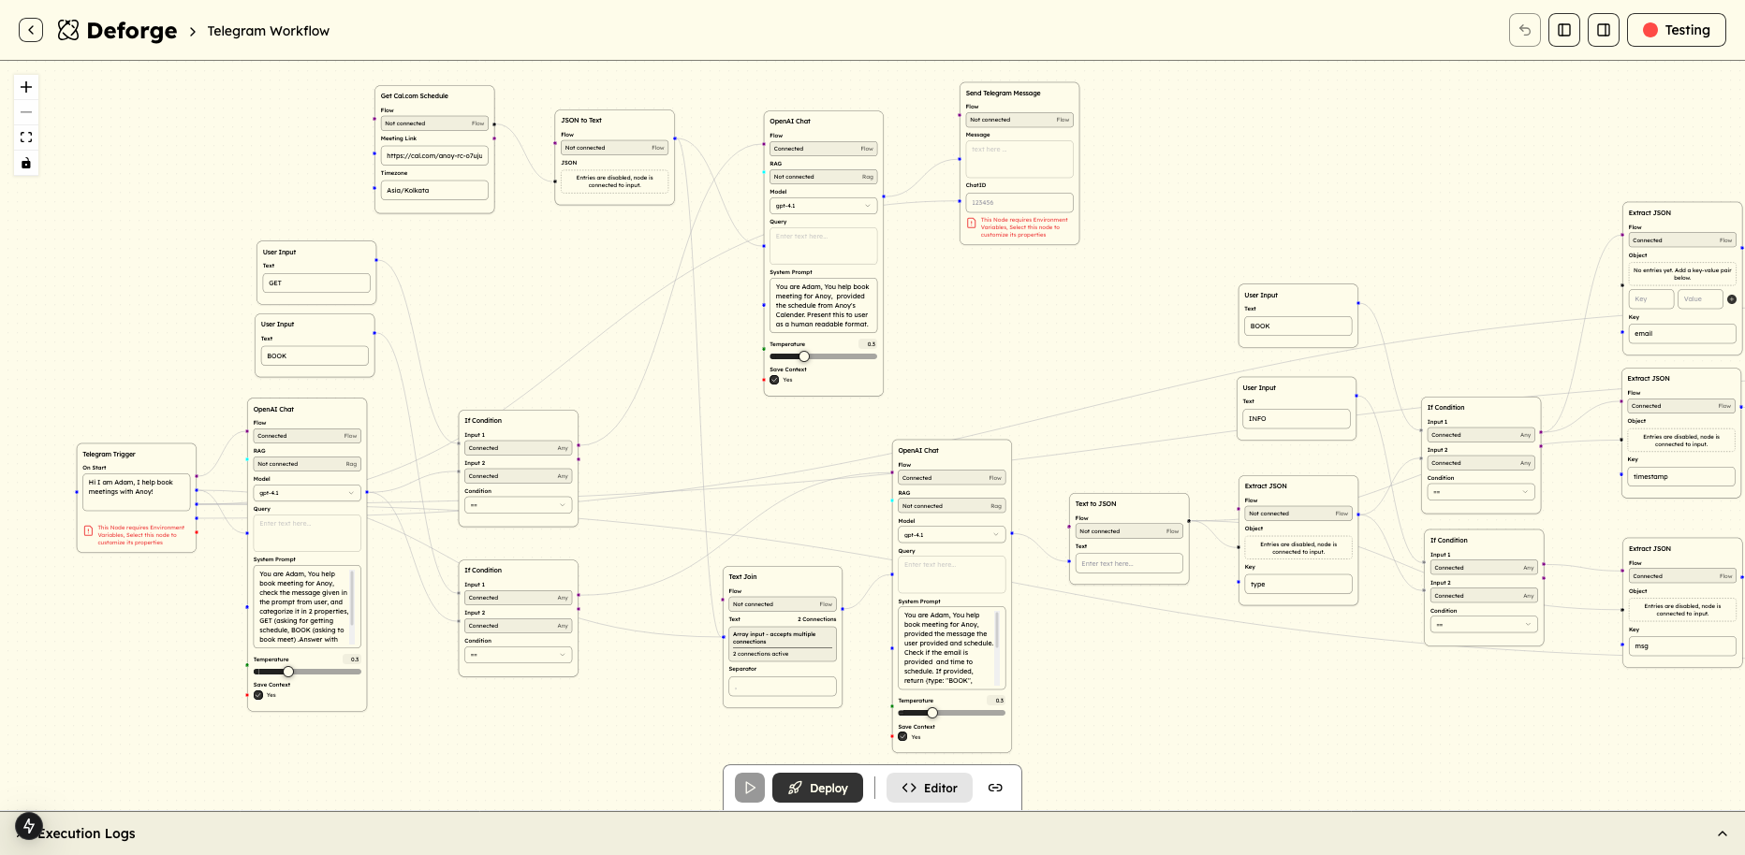1745x855 pixels.
Task: Lock the canvas interactivity
Action: coord(26,163)
